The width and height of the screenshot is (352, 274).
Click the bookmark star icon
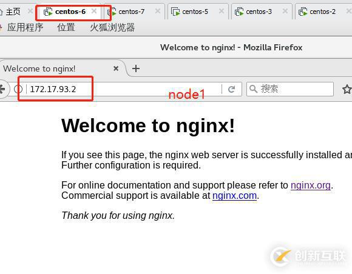[x=347, y=89]
